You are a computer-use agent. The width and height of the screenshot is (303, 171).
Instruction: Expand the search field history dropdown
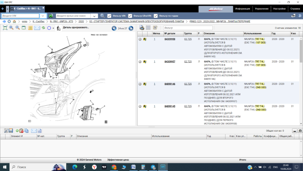click(95, 16)
